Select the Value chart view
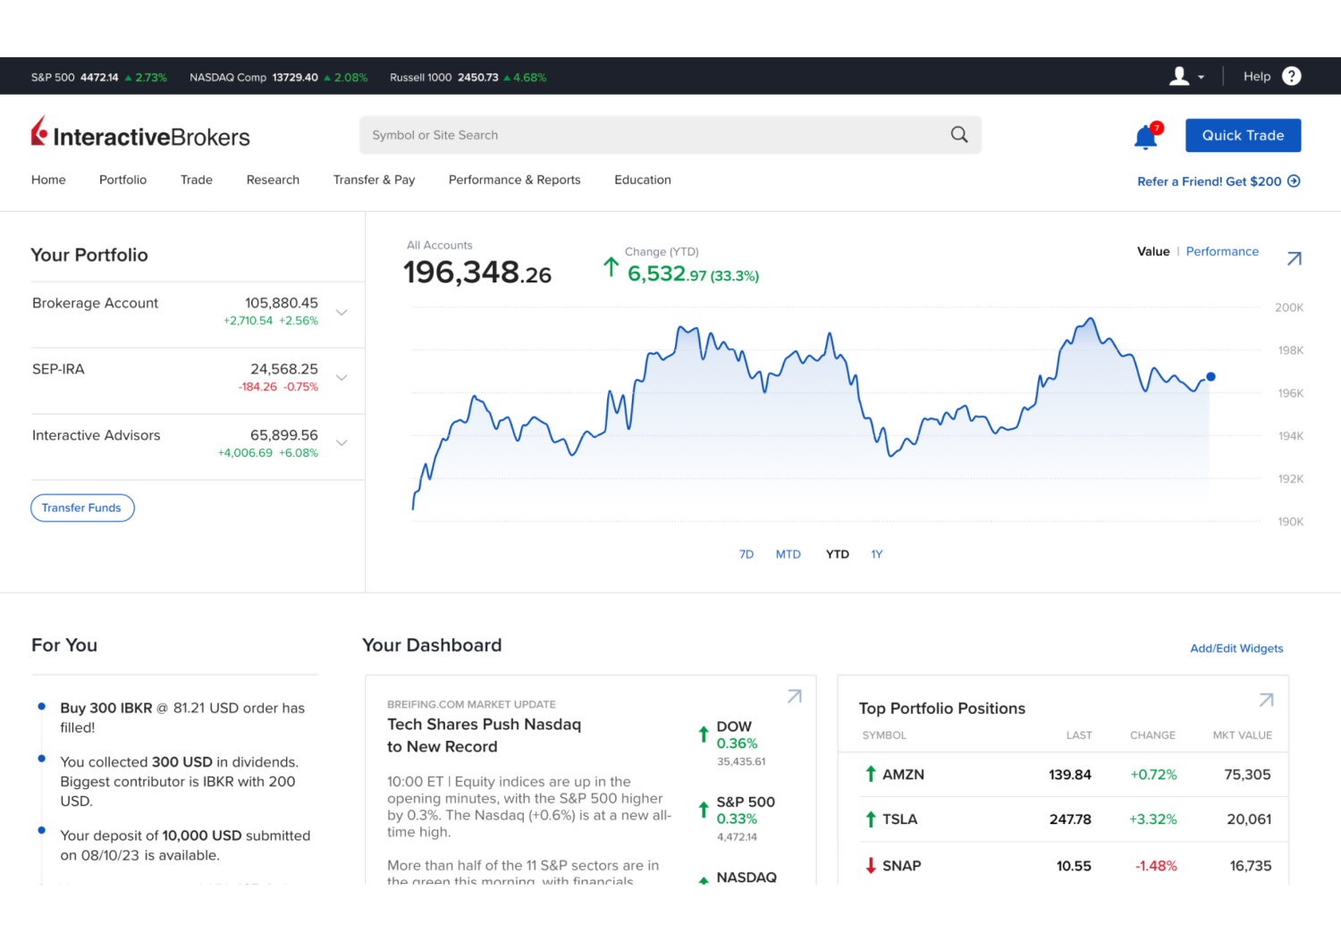Viewport: 1341px width, 941px height. (1153, 251)
